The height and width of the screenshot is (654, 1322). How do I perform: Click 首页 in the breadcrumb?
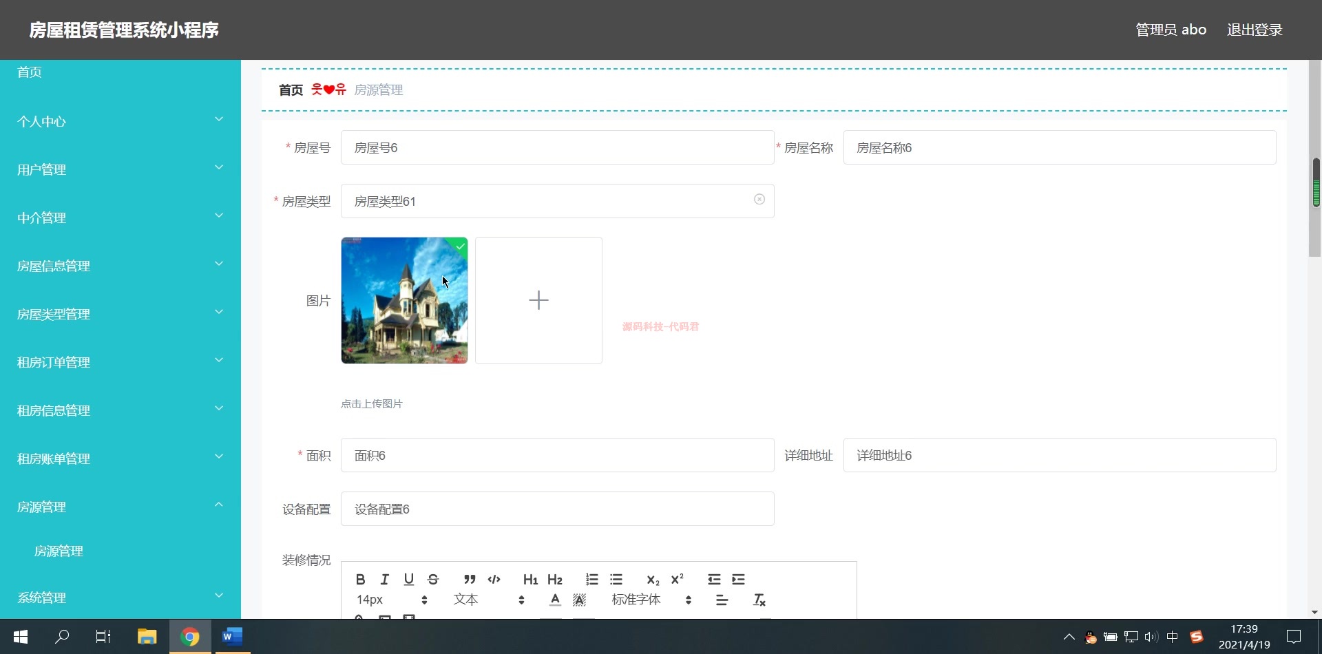point(291,90)
